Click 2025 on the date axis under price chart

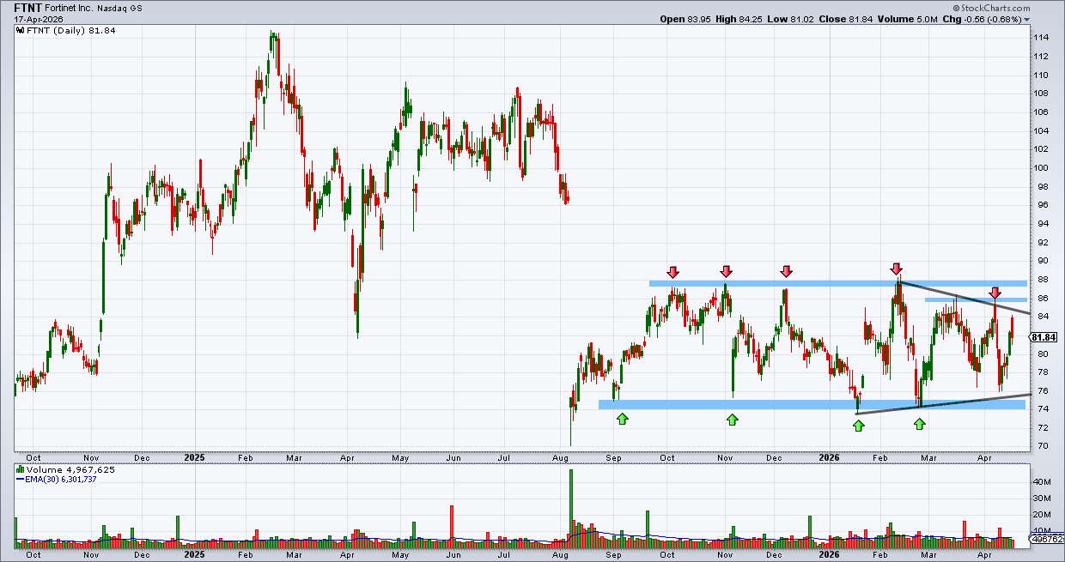[194, 458]
